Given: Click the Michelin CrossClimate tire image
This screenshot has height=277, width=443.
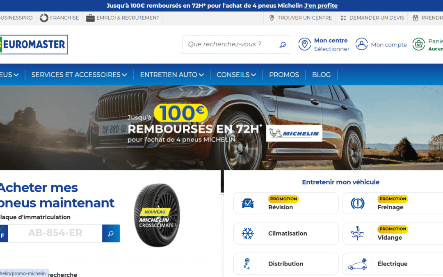Looking at the screenshot, I should (157, 215).
